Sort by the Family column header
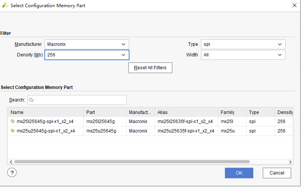Screen dimensions: 301x187 (232, 112)
